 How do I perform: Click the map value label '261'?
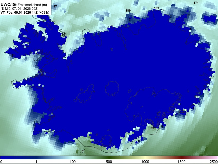point(64,34)
